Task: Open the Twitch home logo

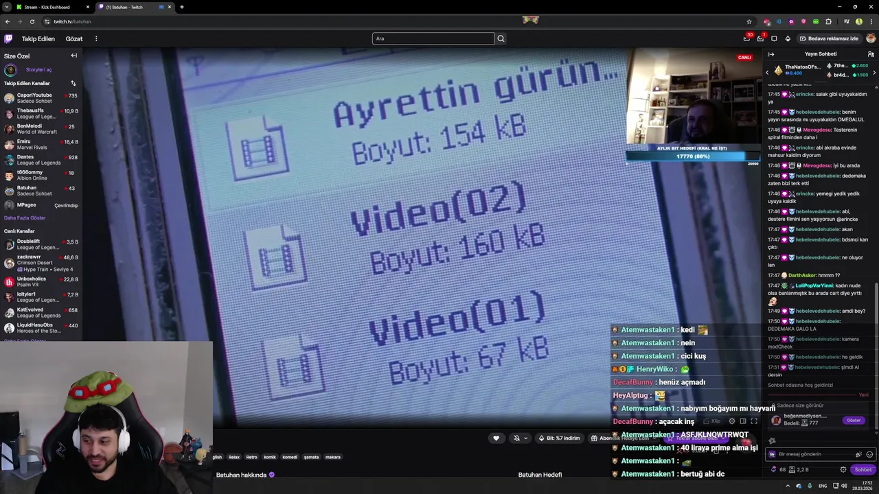Action: tap(8, 38)
